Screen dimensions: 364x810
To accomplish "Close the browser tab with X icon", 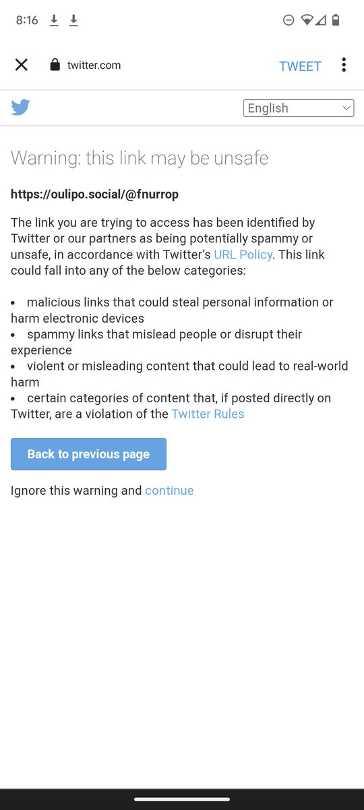I will coord(22,65).
